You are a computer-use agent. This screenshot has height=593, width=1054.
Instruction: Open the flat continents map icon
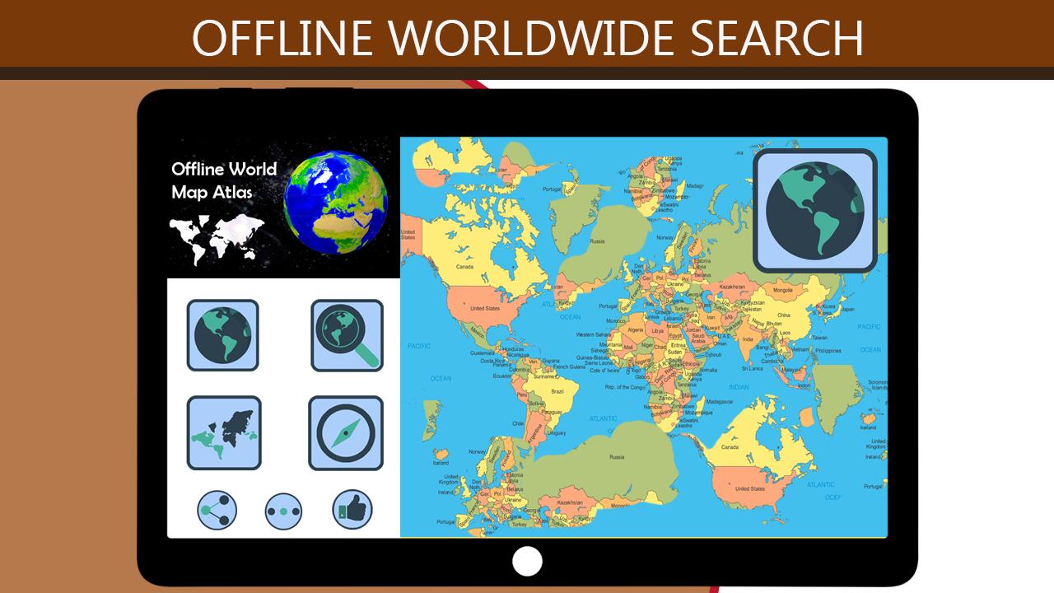click(224, 433)
